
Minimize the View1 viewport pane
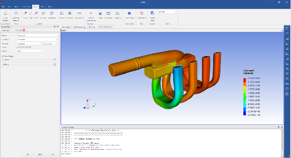click(282, 31)
